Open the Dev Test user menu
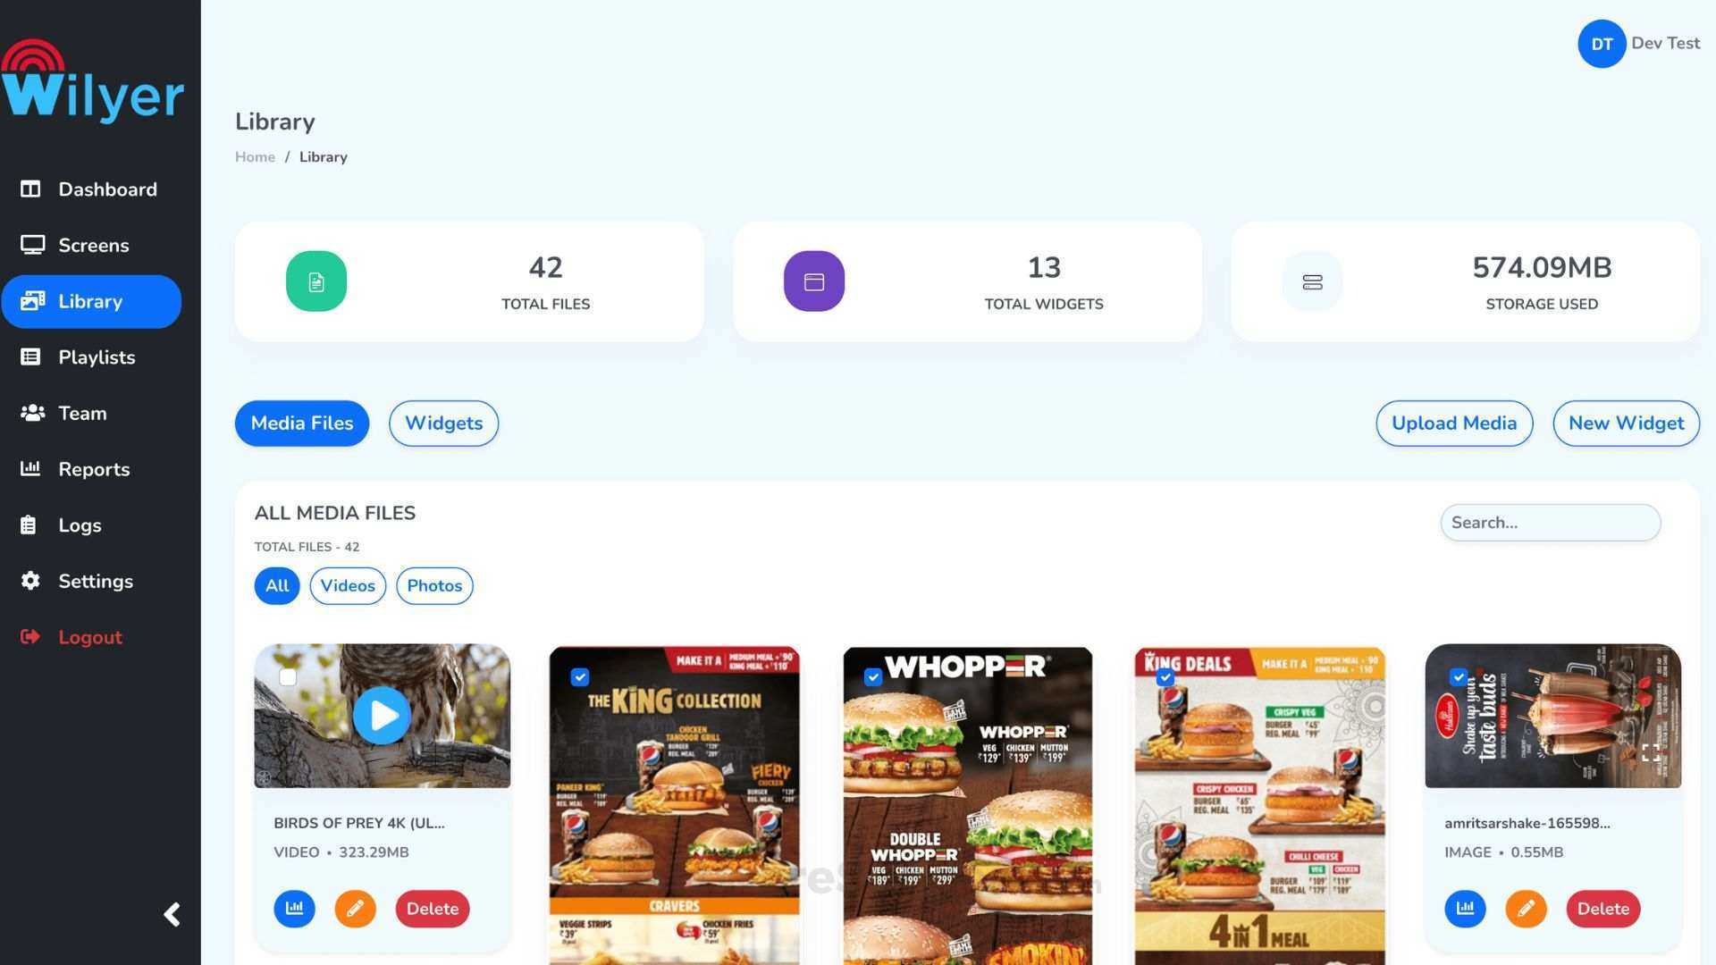The height and width of the screenshot is (965, 1716). (1638, 44)
